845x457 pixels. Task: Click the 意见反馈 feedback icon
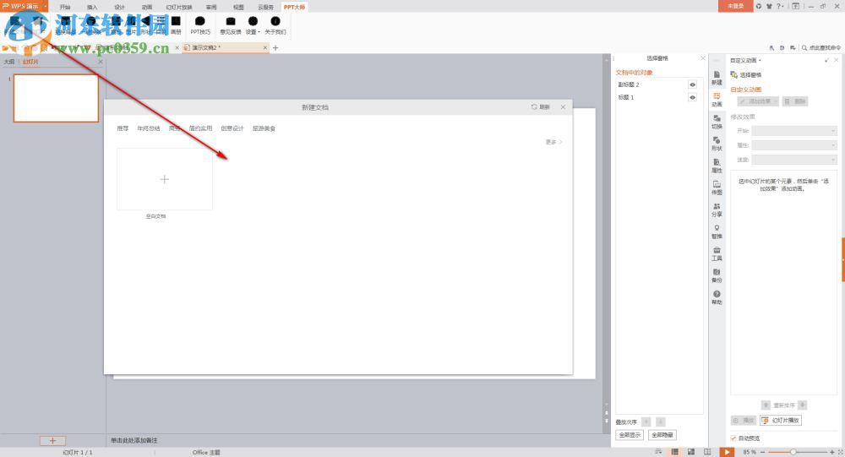pos(230,24)
